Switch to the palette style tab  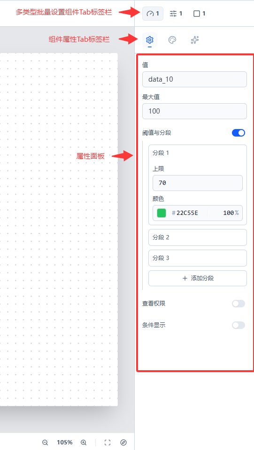click(x=172, y=40)
